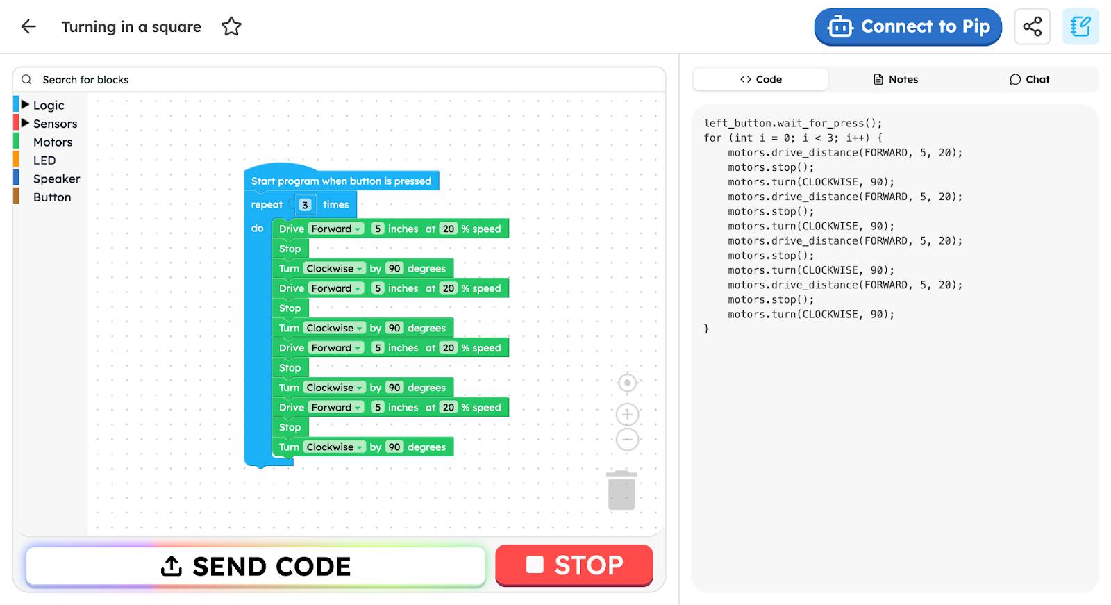Select the Motors block category

[53, 142]
